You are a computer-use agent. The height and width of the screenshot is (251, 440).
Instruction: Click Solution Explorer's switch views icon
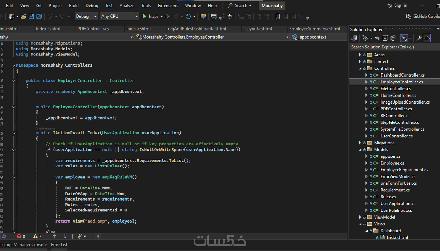(x=354, y=38)
